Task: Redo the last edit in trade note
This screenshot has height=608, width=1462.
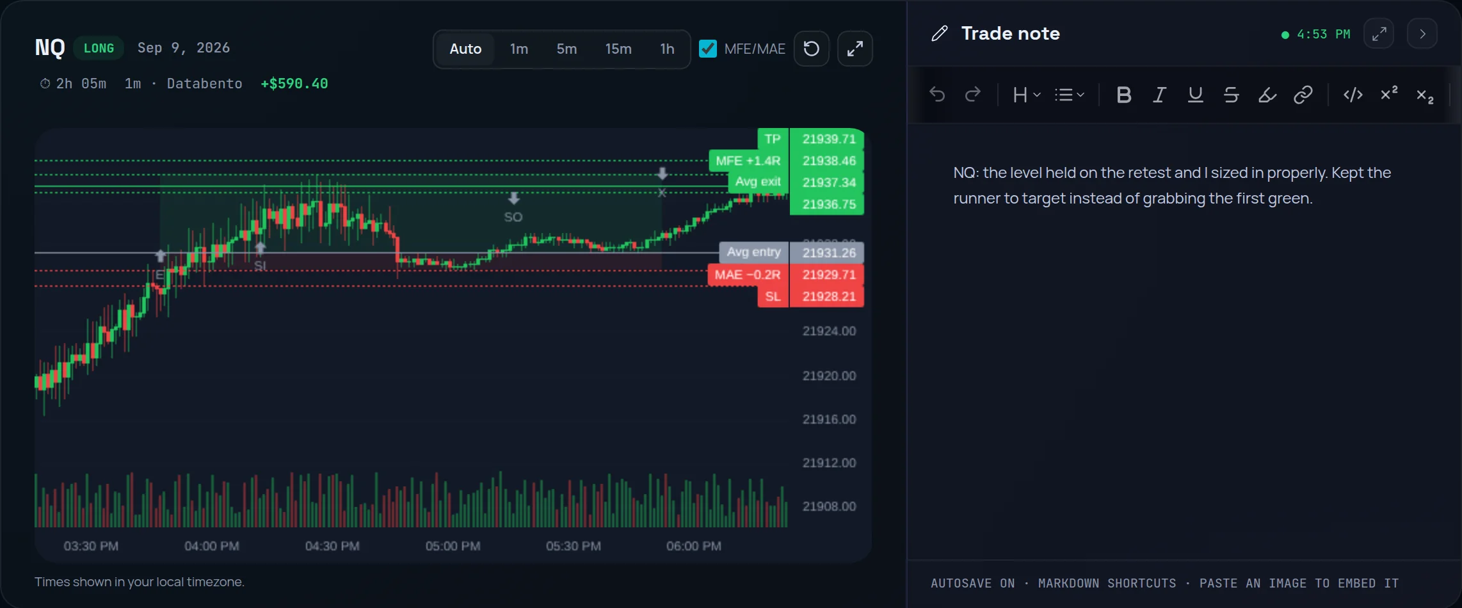Action: 973,95
